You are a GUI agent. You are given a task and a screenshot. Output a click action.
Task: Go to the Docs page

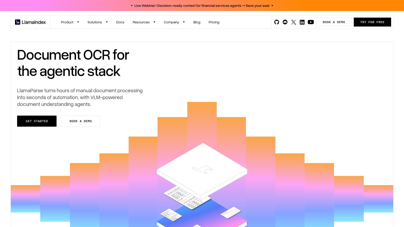click(x=120, y=22)
